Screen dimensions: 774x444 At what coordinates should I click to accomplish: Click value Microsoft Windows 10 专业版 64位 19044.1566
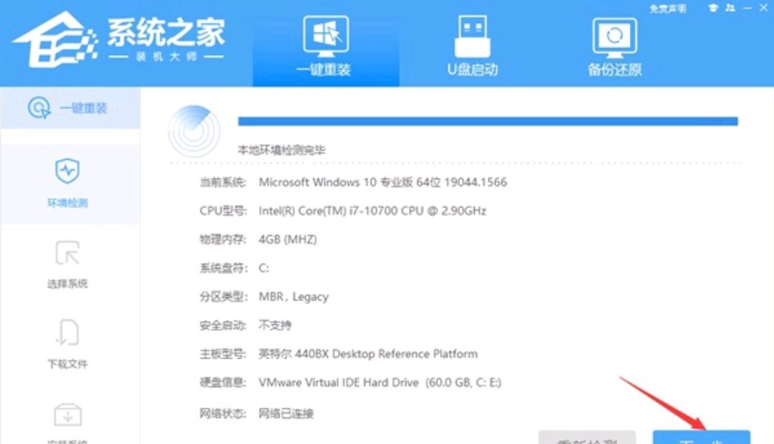pos(382,182)
